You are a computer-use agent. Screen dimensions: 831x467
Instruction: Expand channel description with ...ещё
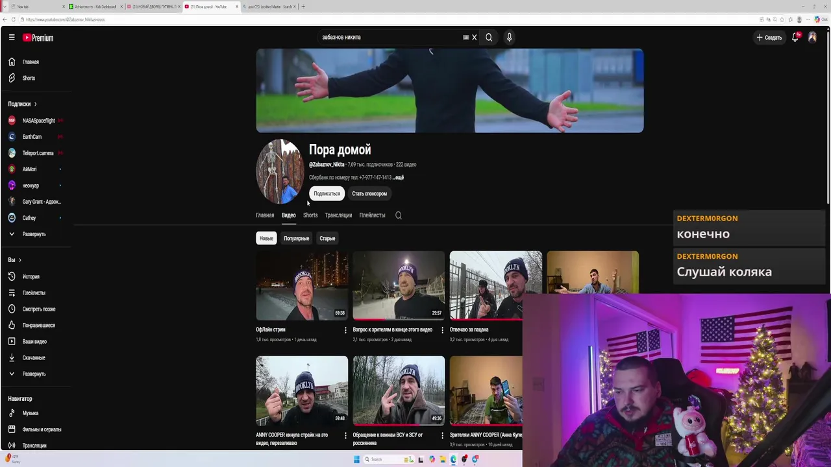pyautogui.click(x=399, y=178)
